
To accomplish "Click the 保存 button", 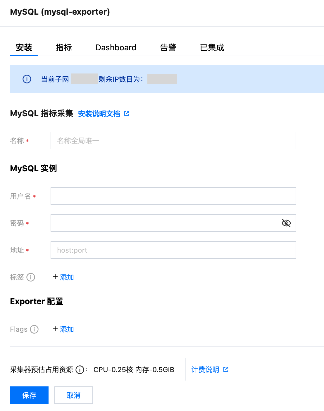I will coord(29,395).
